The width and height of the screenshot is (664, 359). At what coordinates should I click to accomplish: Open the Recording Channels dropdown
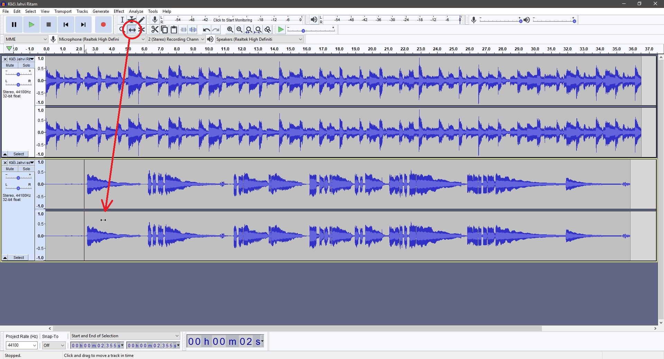176,39
